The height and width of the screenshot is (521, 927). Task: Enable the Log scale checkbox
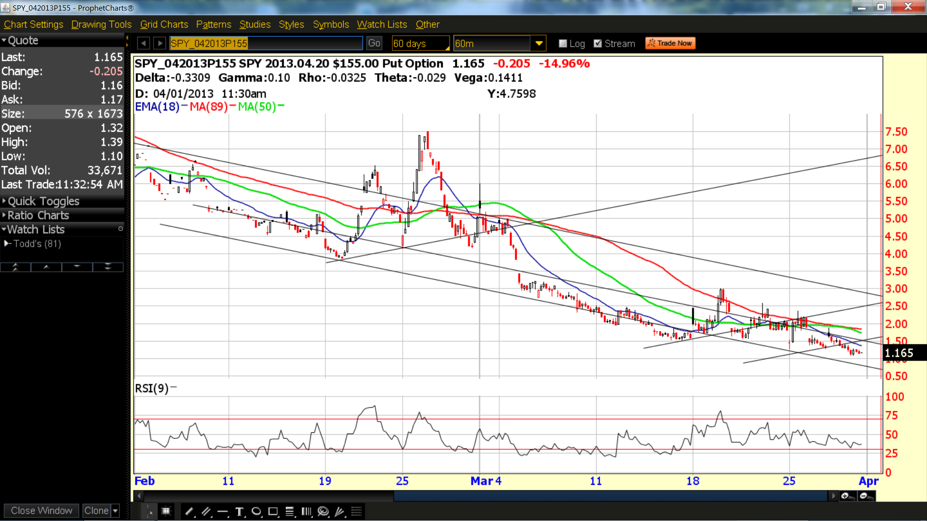[562, 43]
